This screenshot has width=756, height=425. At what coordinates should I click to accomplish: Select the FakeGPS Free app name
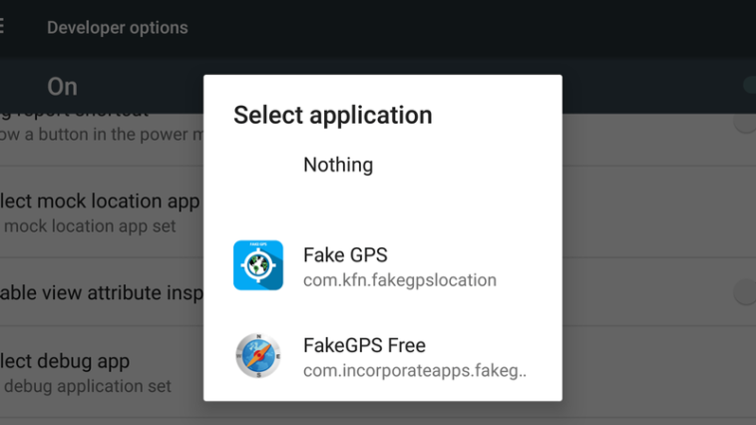(364, 345)
